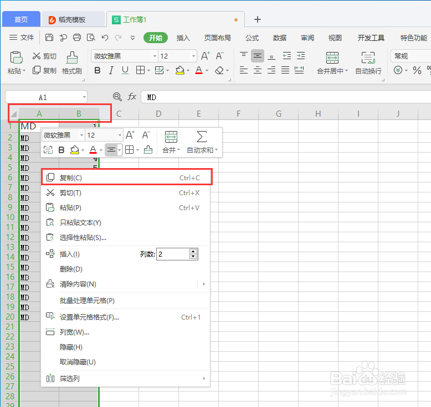Image resolution: width=431 pixels, height=407 pixels.
Task: Click the eraser clear-format icon
Action: click(219, 71)
